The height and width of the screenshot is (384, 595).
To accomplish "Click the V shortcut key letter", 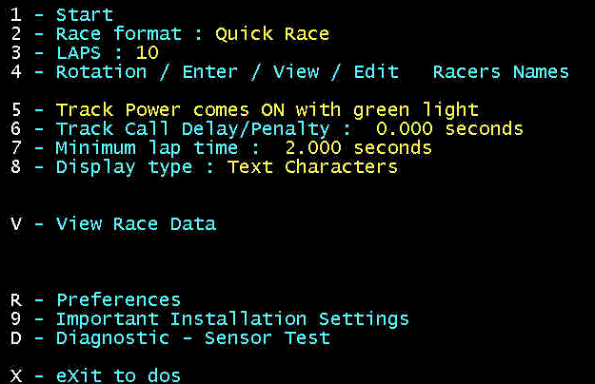I will pyautogui.click(x=15, y=223).
